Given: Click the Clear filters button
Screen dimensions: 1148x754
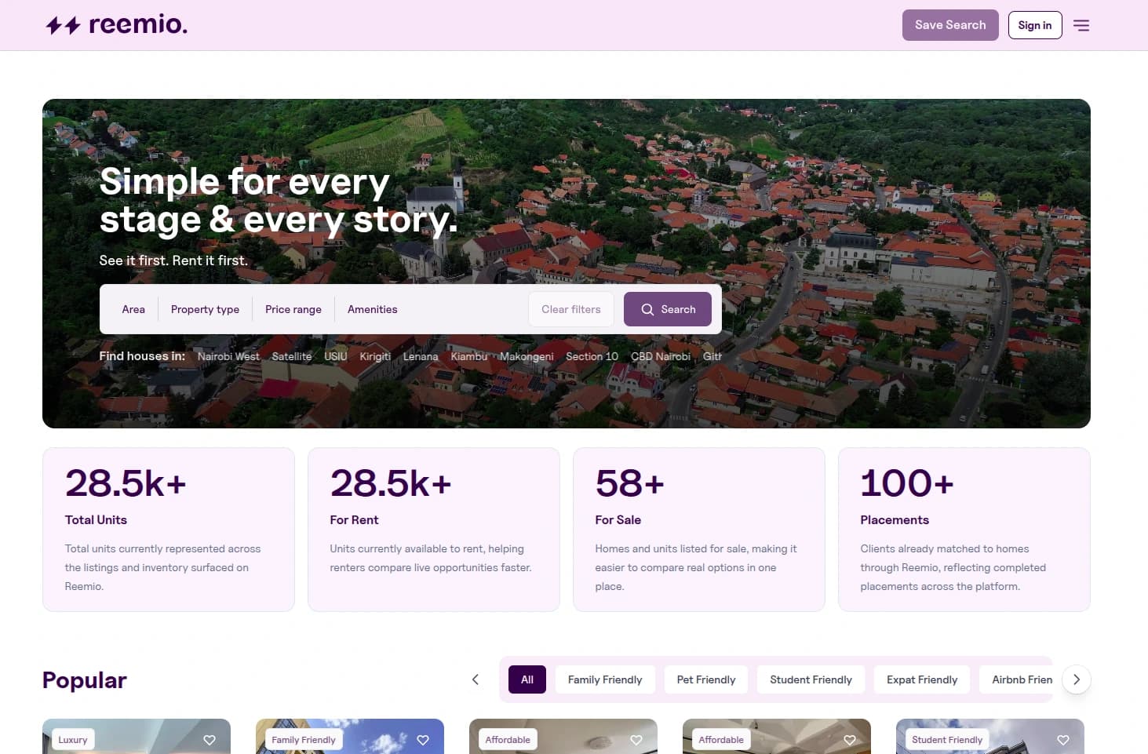Looking at the screenshot, I should pos(571,309).
